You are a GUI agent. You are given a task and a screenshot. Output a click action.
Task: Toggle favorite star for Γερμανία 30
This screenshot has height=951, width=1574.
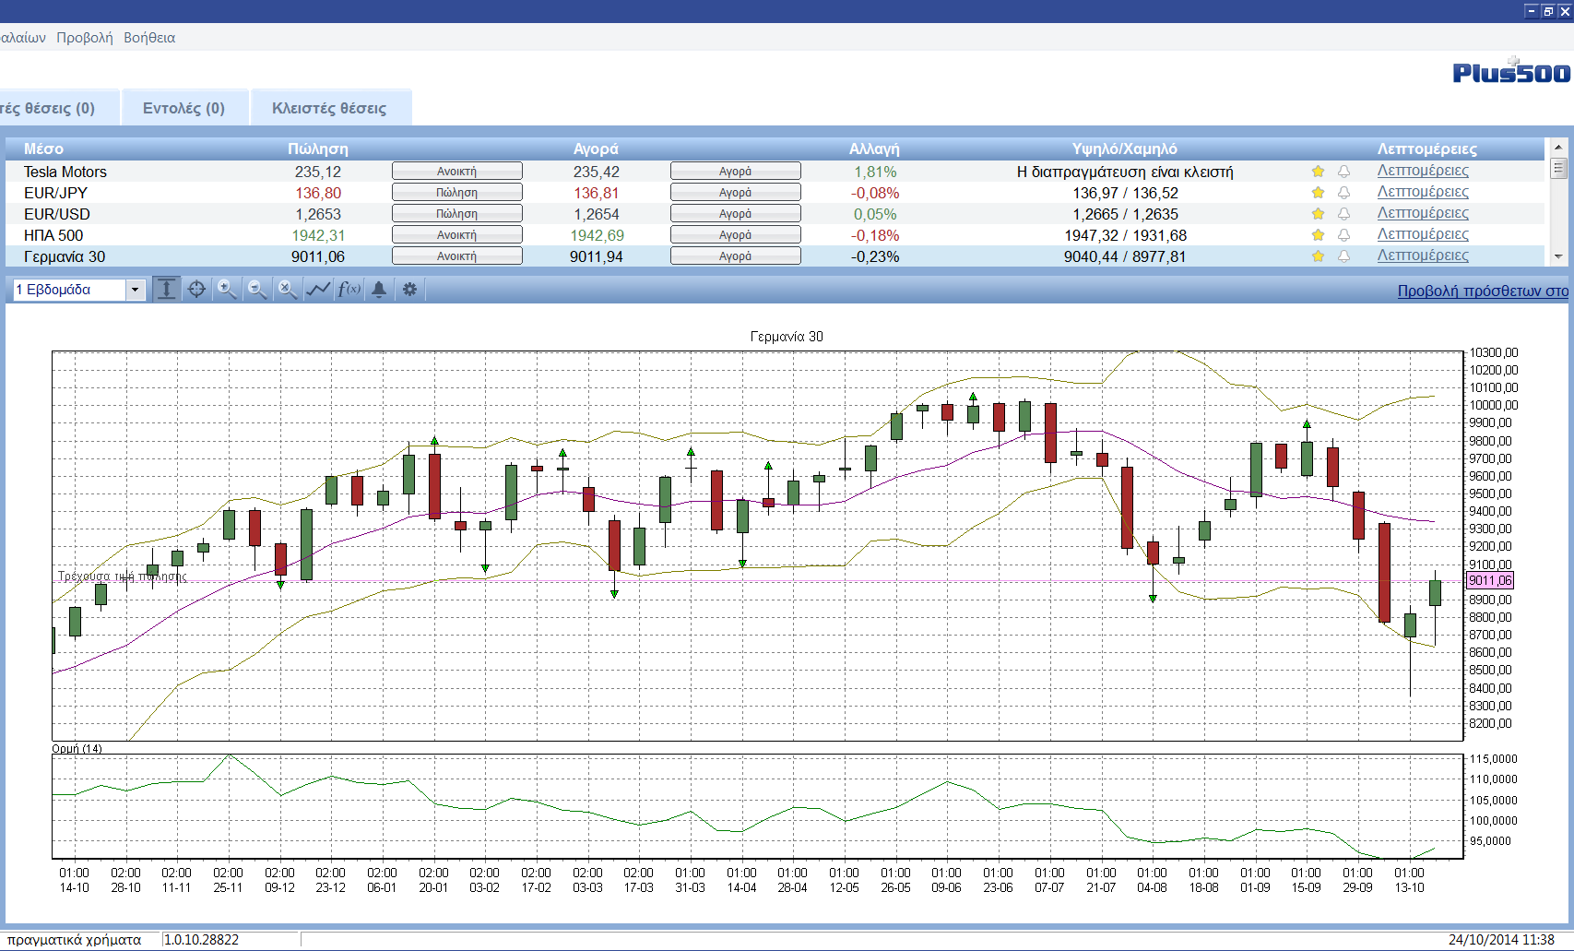pos(1318,256)
